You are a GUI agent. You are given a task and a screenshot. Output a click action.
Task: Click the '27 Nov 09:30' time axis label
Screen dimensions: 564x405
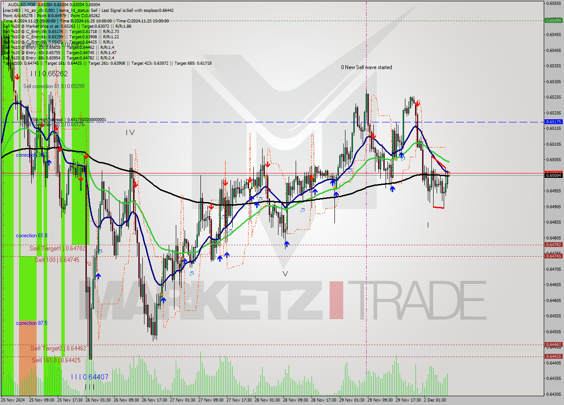[211, 400]
